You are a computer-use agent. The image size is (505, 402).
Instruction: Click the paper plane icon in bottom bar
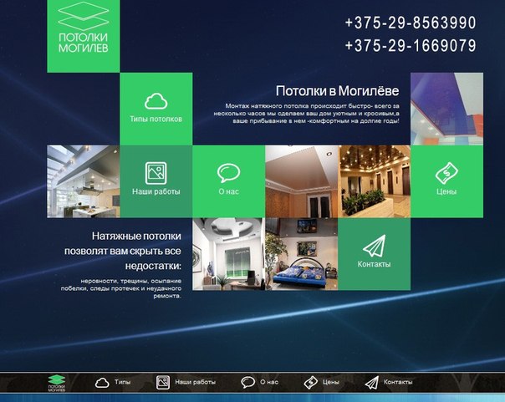(372, 383)
